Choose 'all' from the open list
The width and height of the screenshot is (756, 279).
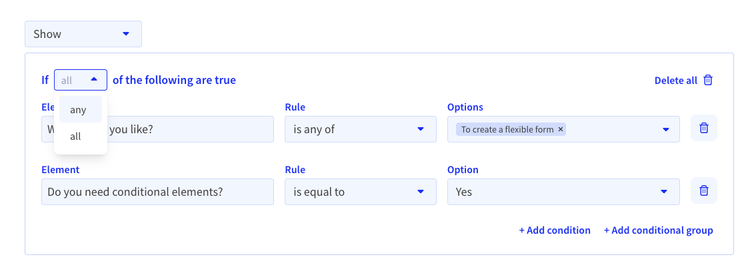point(81,137)
